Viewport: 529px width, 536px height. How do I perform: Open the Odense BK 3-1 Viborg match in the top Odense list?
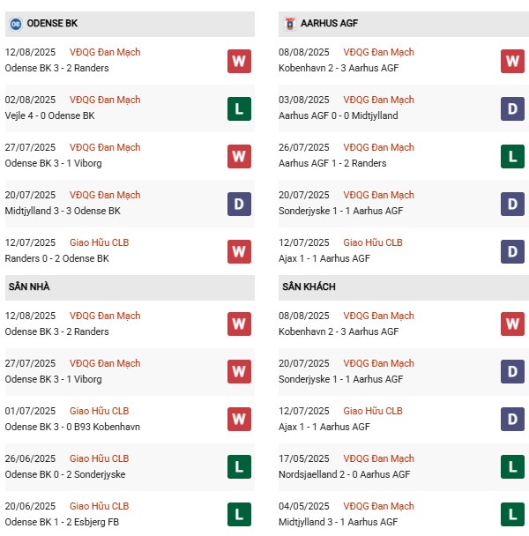[x=53, y=163]
